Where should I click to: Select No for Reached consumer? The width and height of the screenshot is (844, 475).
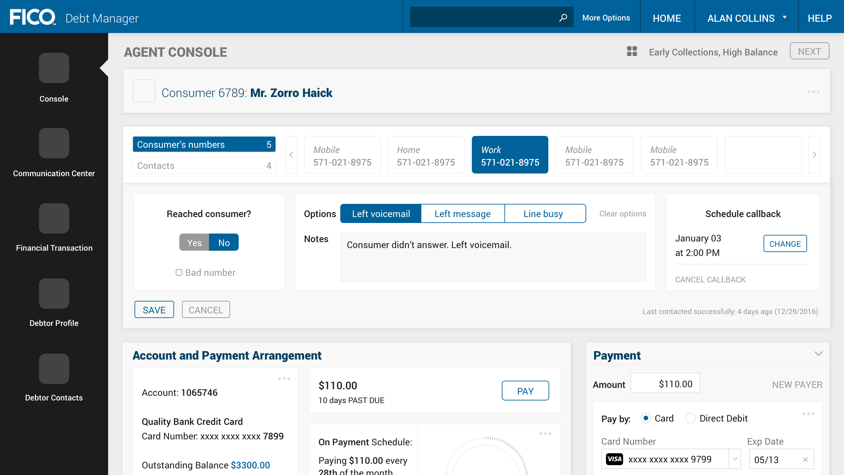(x=224, y=242)
